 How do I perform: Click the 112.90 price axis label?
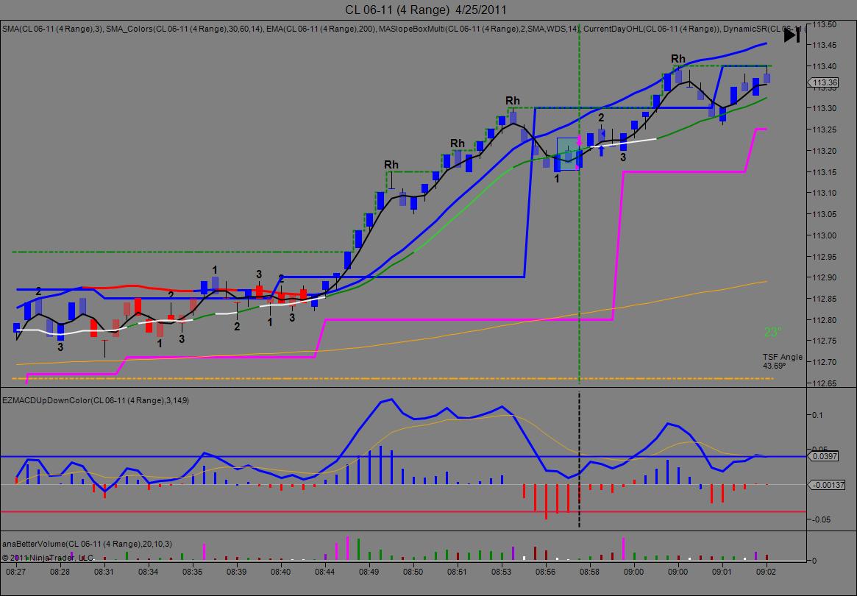click(824, 278)
